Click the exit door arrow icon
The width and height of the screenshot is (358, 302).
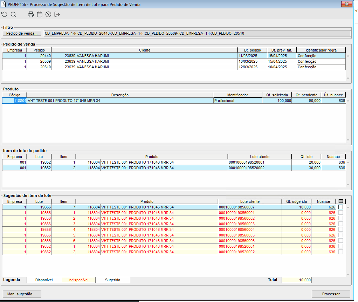57,15
